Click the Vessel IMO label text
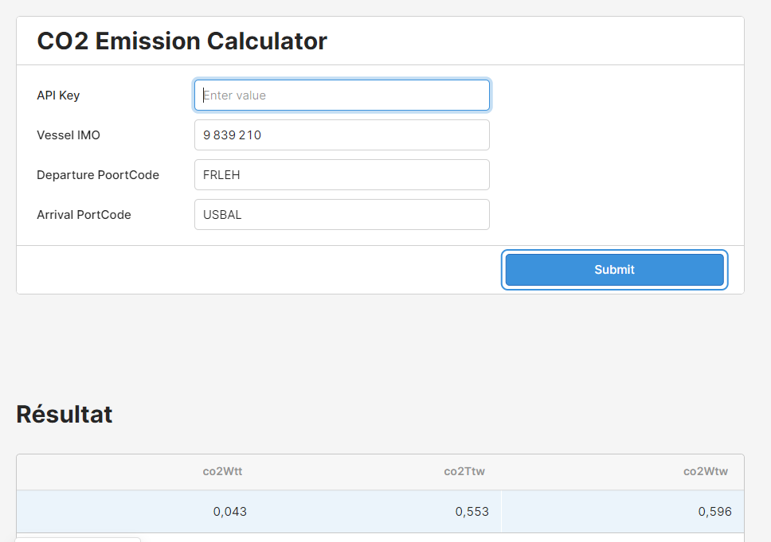The width and height of the screenshot is (771, 542). [x=68, y=135]
